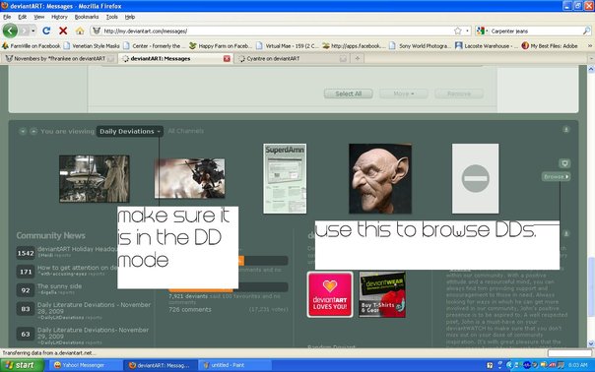Click the next channel arrow icon
Image resolution: width=595 pixels, height=372 pixels.
click(x=33, y=131)
